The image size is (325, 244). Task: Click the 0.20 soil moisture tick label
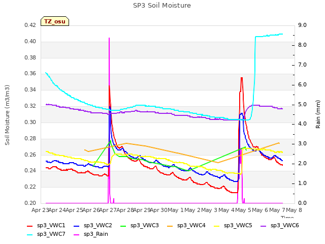(30, 203)
